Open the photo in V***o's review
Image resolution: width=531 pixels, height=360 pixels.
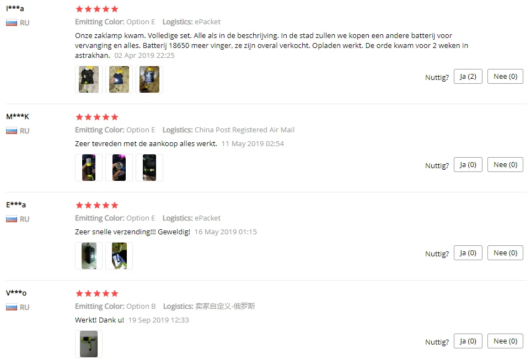(89, 344)
